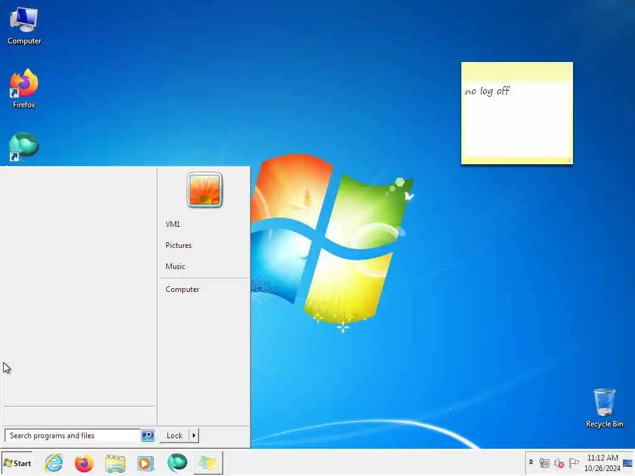Open the Computer desktop icon
635x476 pixels.
click(x=24, y=26)
